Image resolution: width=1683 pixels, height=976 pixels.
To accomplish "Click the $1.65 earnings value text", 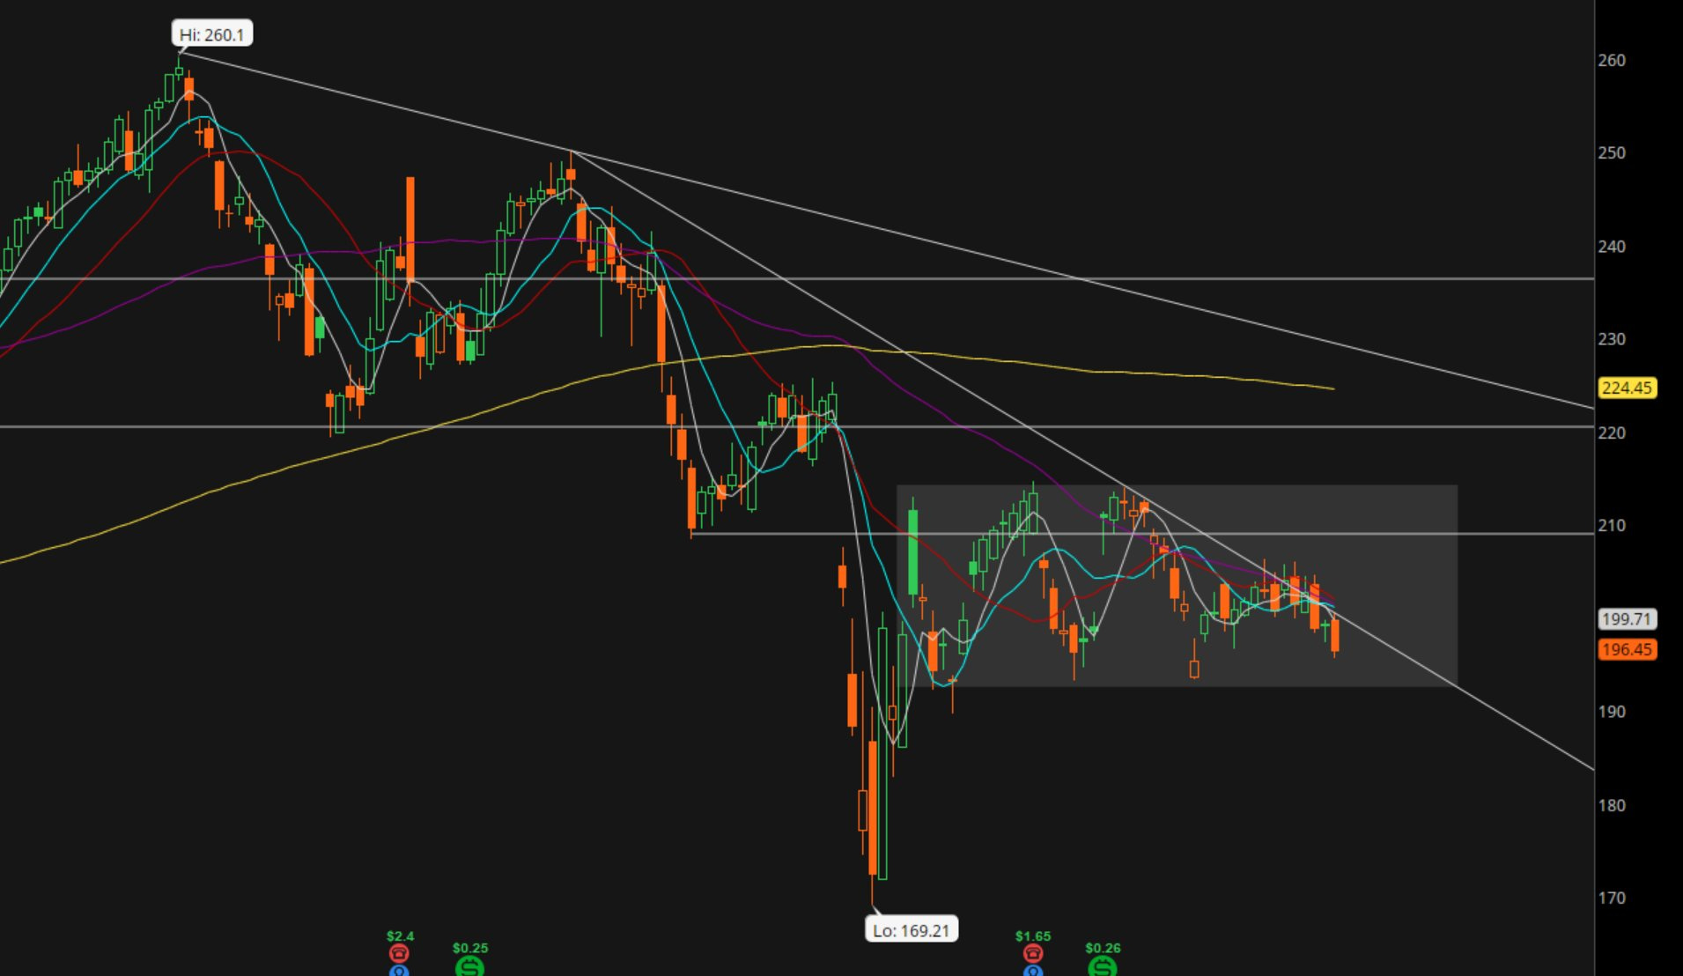I will (x=1033, y=936).
